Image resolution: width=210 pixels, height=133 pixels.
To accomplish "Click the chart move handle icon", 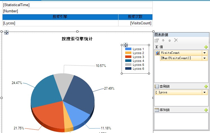I will click(6, 32).
